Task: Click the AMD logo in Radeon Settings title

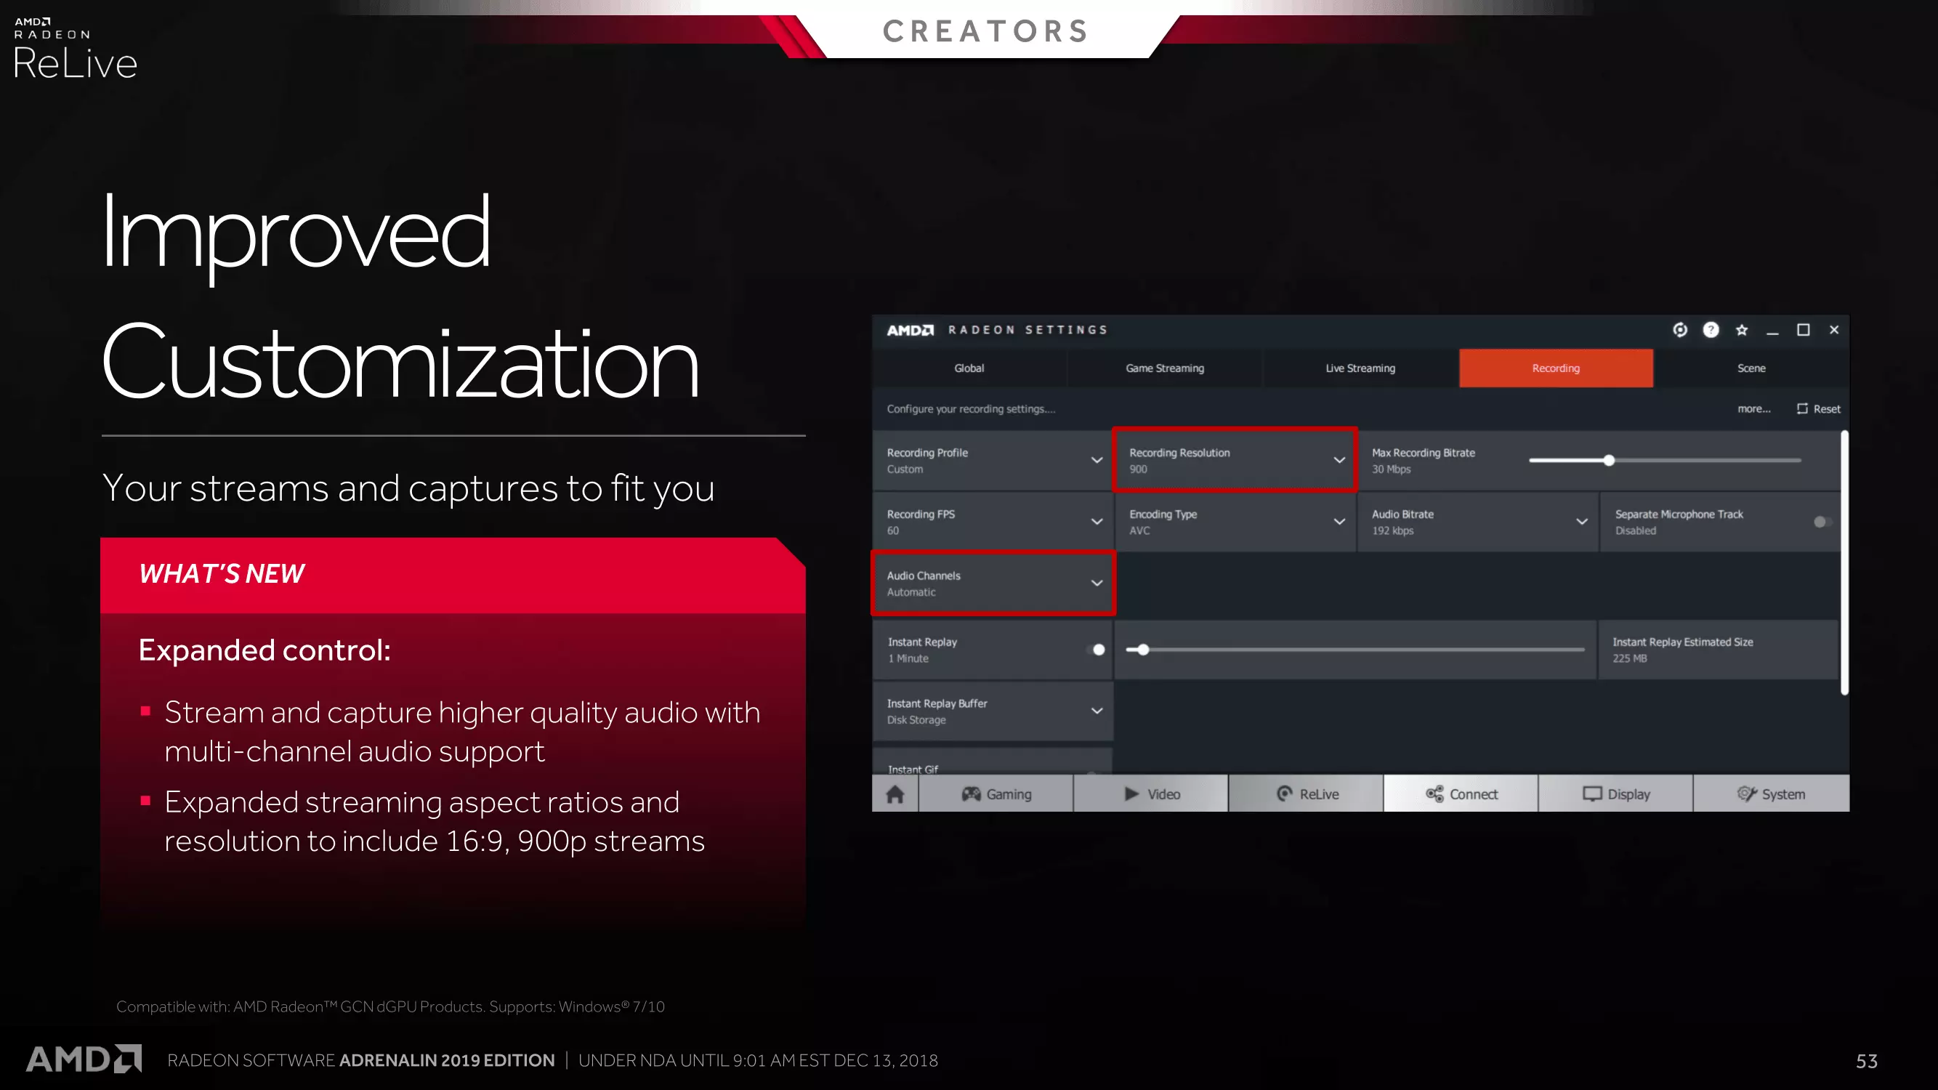Action: 911,330
